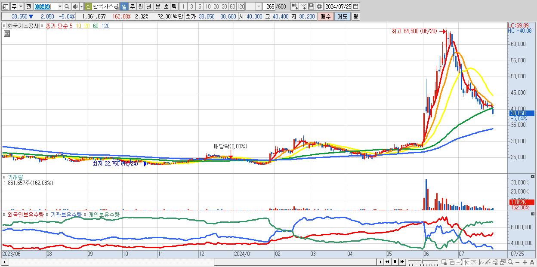Screen dimensions: 537x267
Task: Click the 한국가스공 stock name field
Action: [105, 6]
